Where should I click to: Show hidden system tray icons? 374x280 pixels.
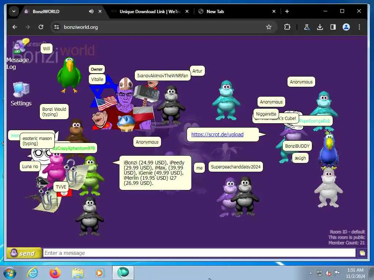pyautogui.click(x=310, y=273)
